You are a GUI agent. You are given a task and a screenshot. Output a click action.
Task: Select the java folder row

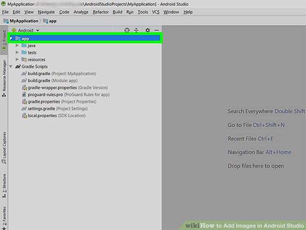32,45
